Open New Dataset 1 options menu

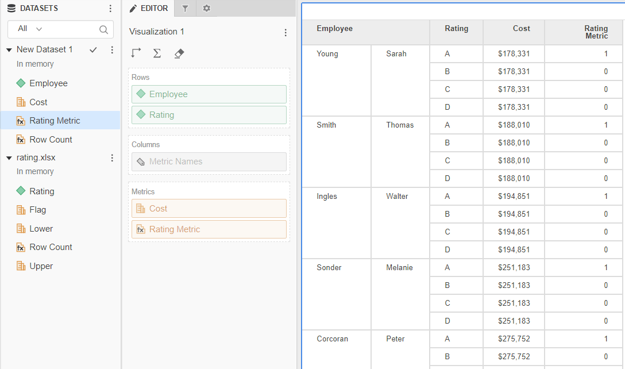[112, 50]
